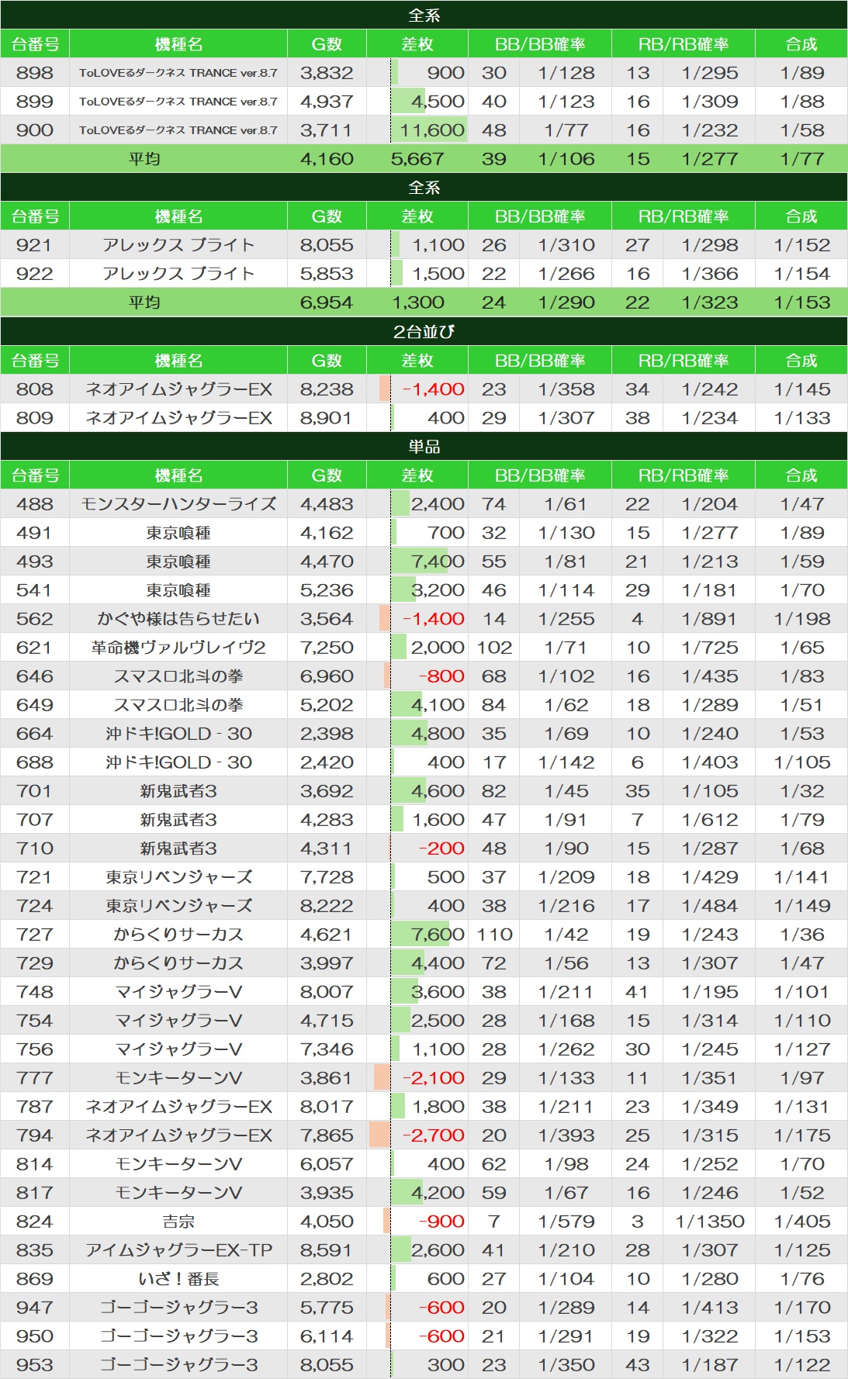Click machine number 701 cell
The height and width of the screenshot is (1379, 848).
click(35, 791)
